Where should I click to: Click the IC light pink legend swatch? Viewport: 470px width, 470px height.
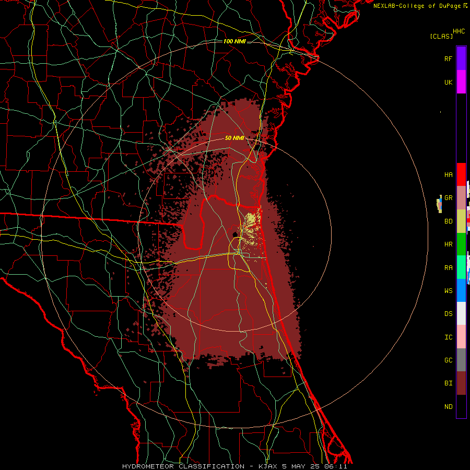tap(461, 337)
